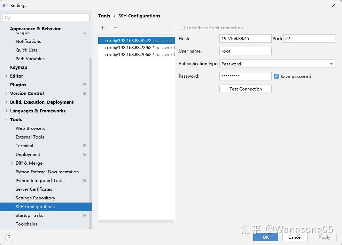This screenshot has height=245, width=342.
Task: Remove selected SSH configuration with minus icon
Action: coord(115,28)
